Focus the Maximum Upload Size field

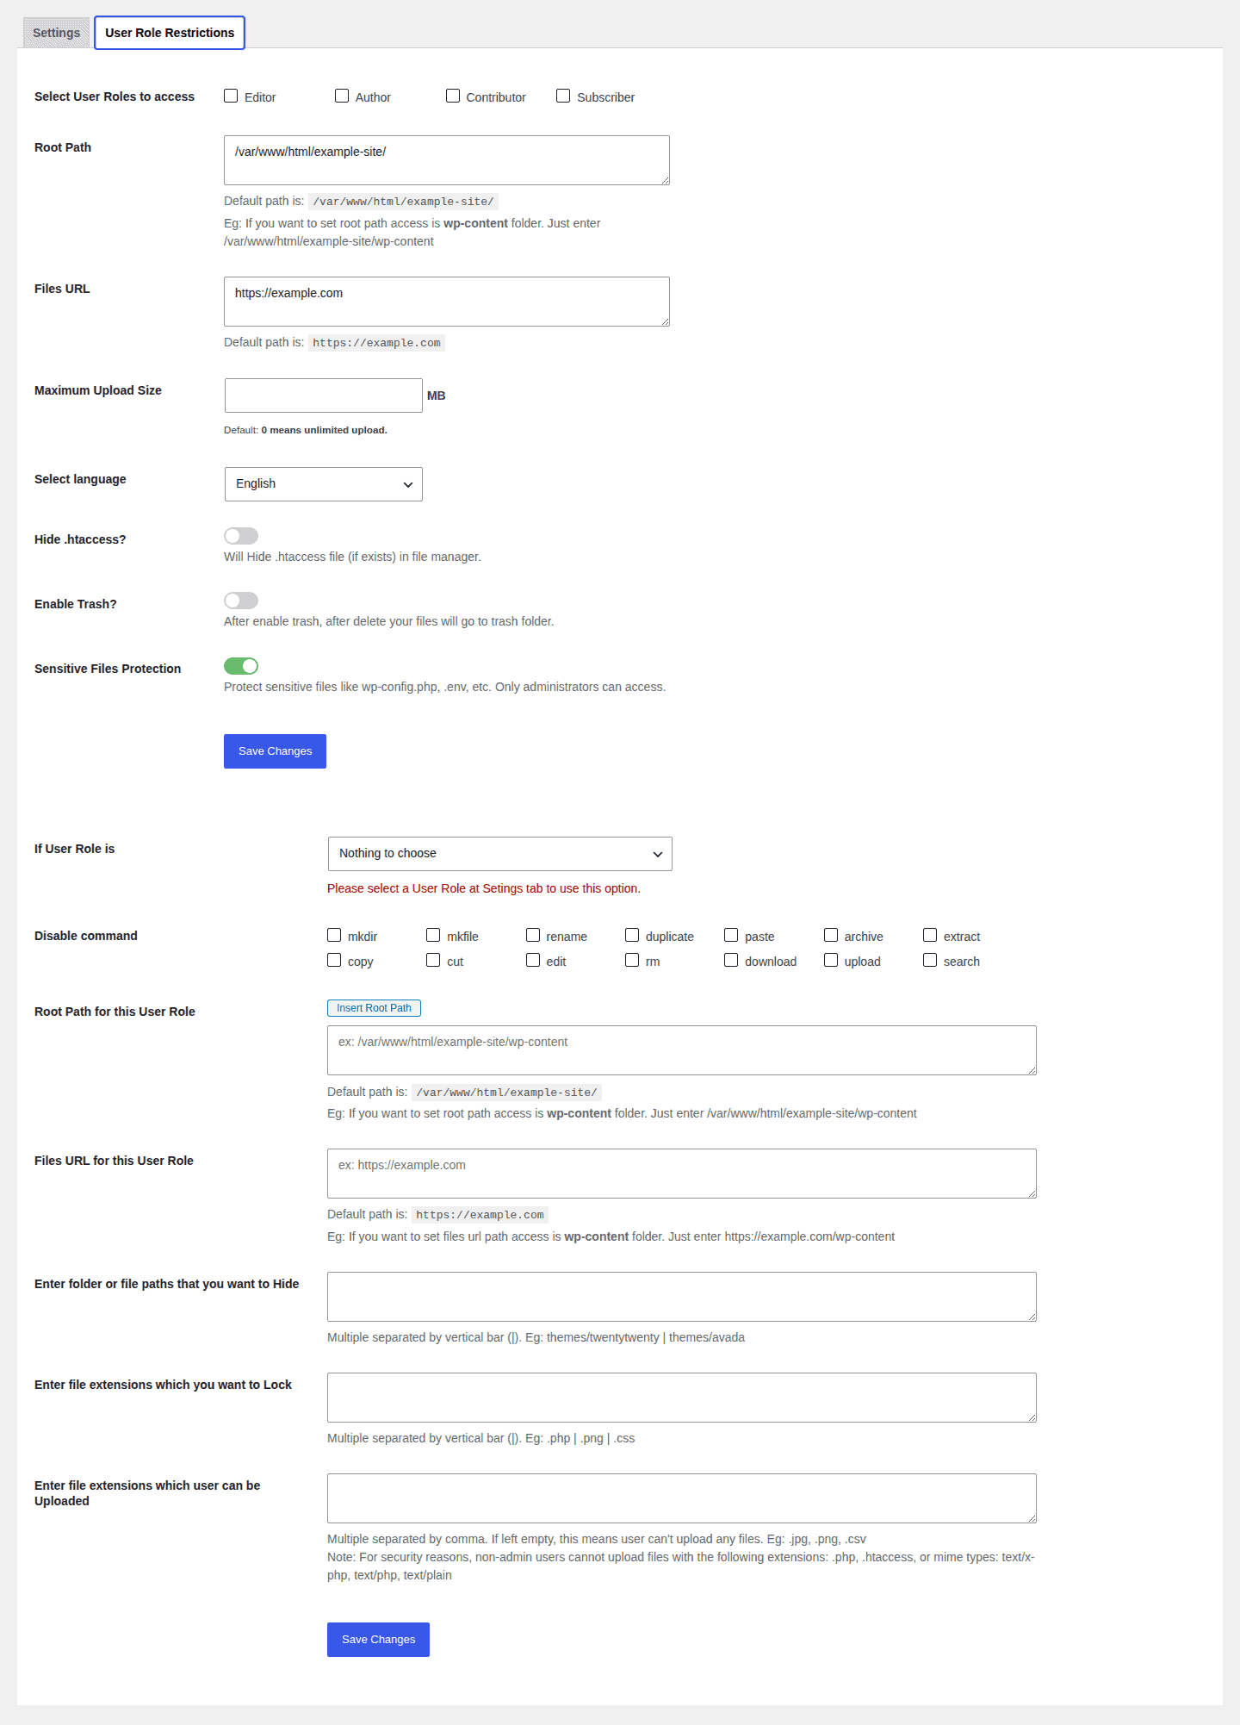(324, 395)
